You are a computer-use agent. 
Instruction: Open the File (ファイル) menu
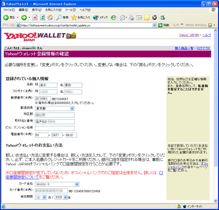tap(9, 10)
